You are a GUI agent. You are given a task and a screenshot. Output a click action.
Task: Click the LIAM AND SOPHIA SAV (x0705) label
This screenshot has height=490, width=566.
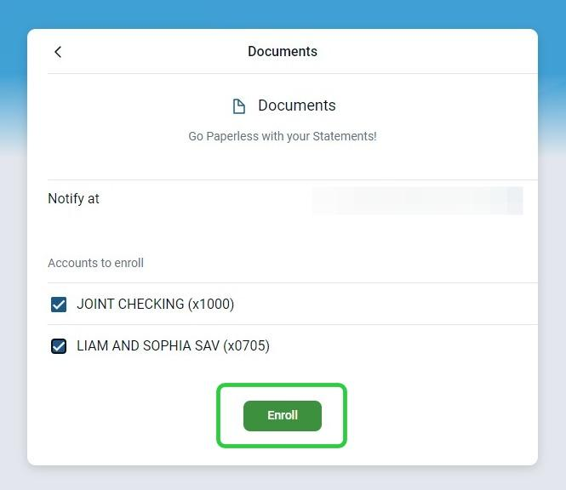pyautogui.click(x=173, y=345)
